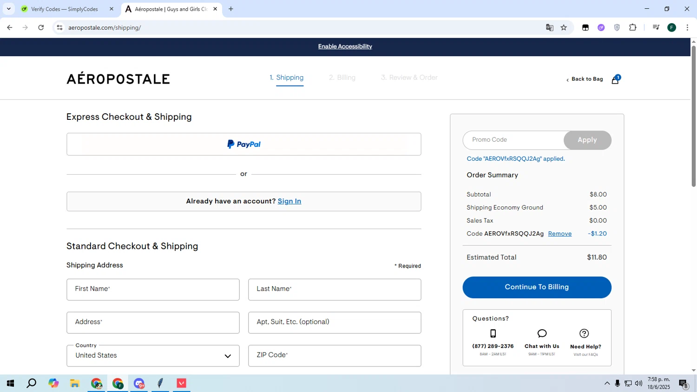Open the shopping bag icon
The height and width of the screenshot is (392, 697).
tap(615, 79)
